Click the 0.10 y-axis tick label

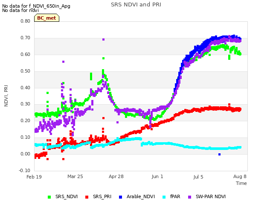(26, 138)
